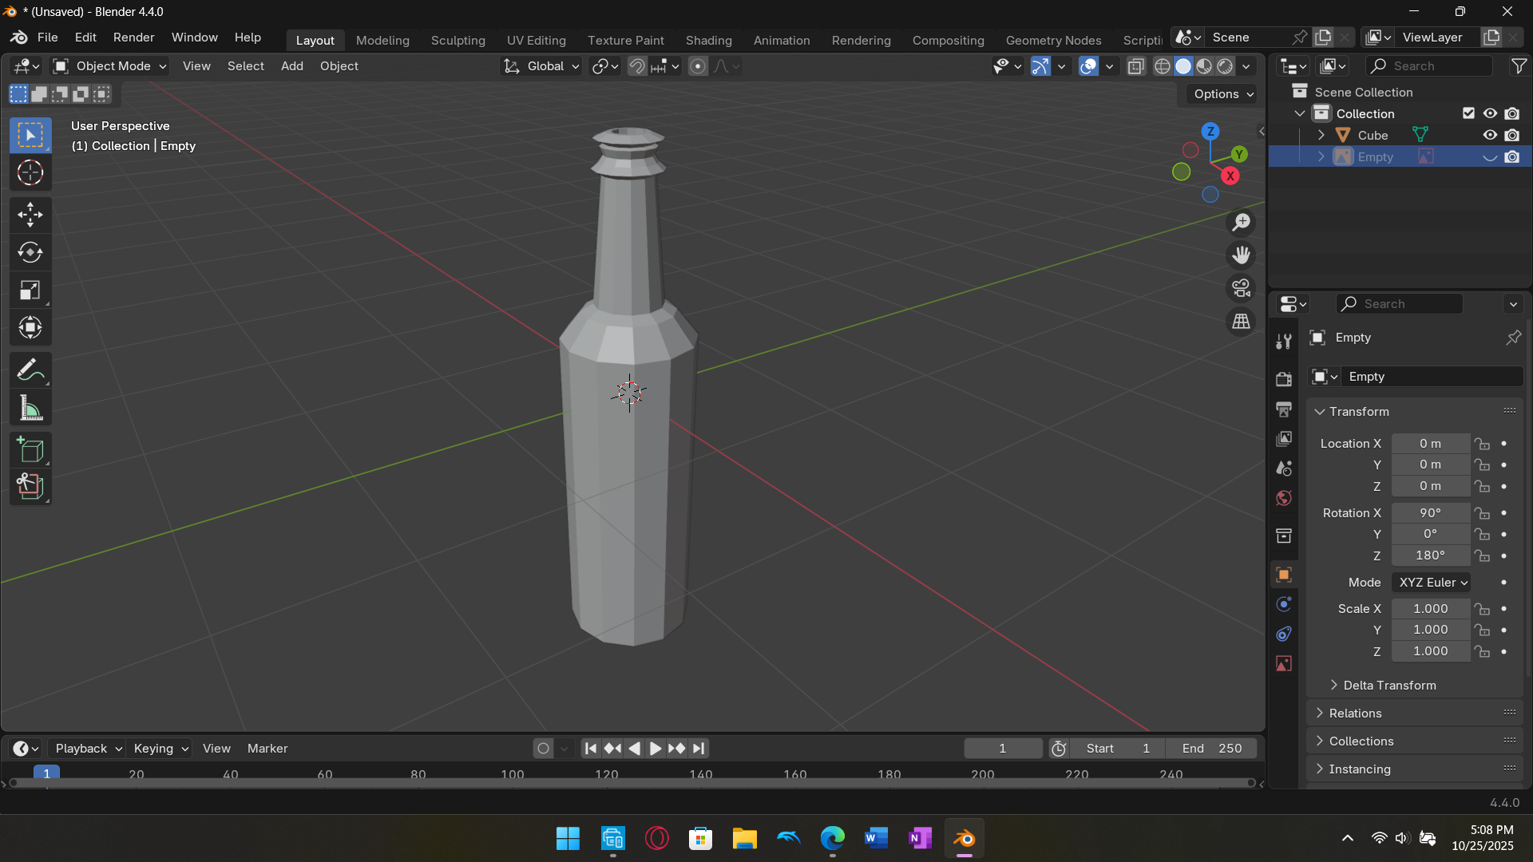The image size is (1533, 862).
Task: Play the animation forward
Action: pos(655,749)
